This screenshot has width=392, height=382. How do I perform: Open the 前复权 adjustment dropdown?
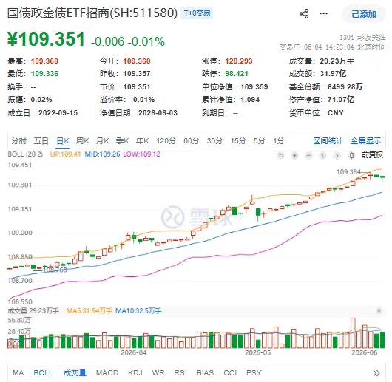click(372, 155)
